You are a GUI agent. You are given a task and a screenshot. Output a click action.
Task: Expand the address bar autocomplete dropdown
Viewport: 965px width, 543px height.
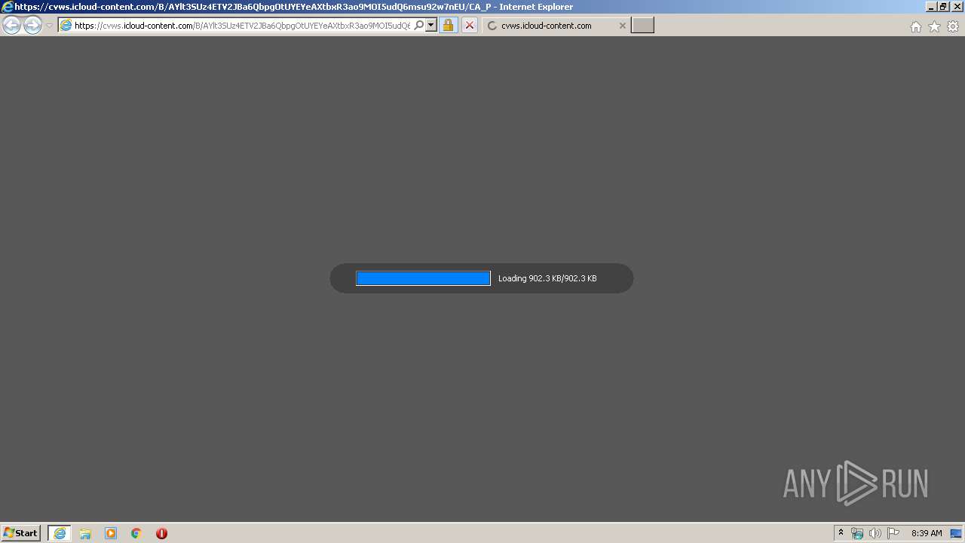[431, 26]
